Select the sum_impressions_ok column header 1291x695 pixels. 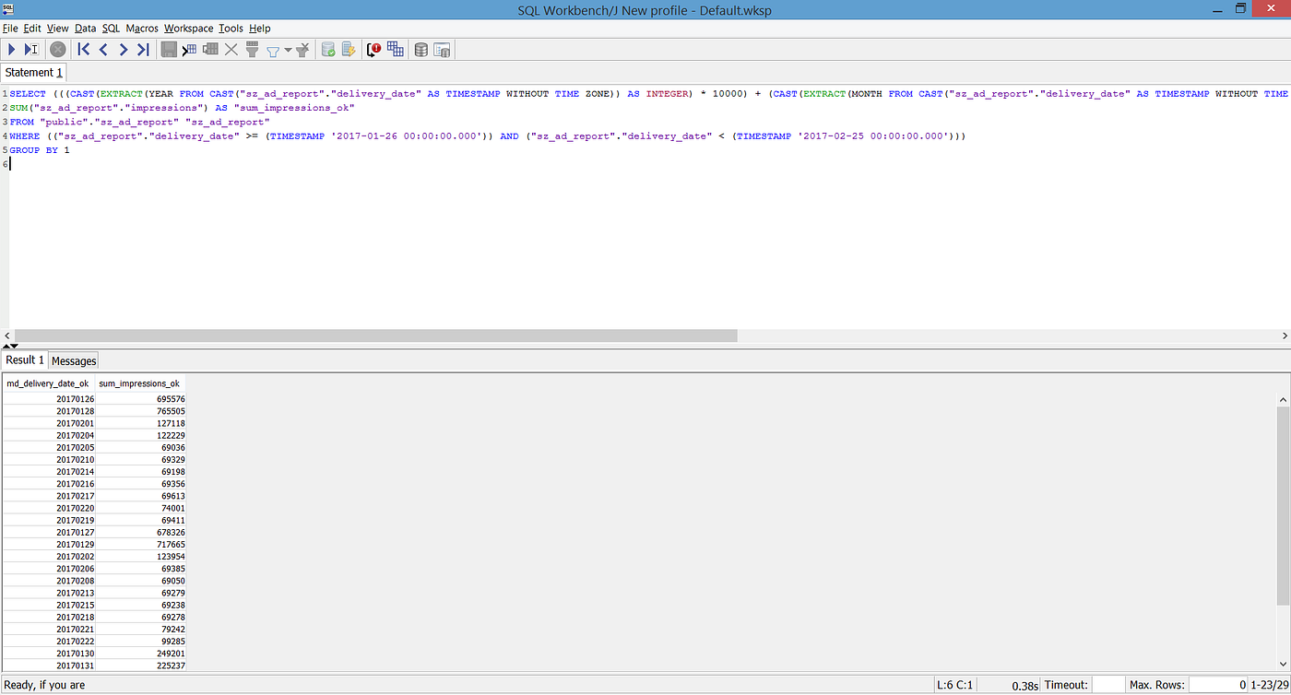[139, 383]
